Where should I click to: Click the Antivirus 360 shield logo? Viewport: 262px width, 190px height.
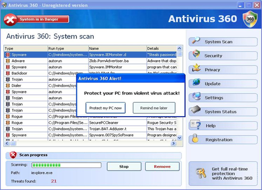point(250,19)
